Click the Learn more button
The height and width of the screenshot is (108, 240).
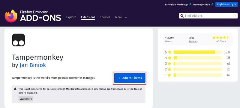click(x=26, y=99)
